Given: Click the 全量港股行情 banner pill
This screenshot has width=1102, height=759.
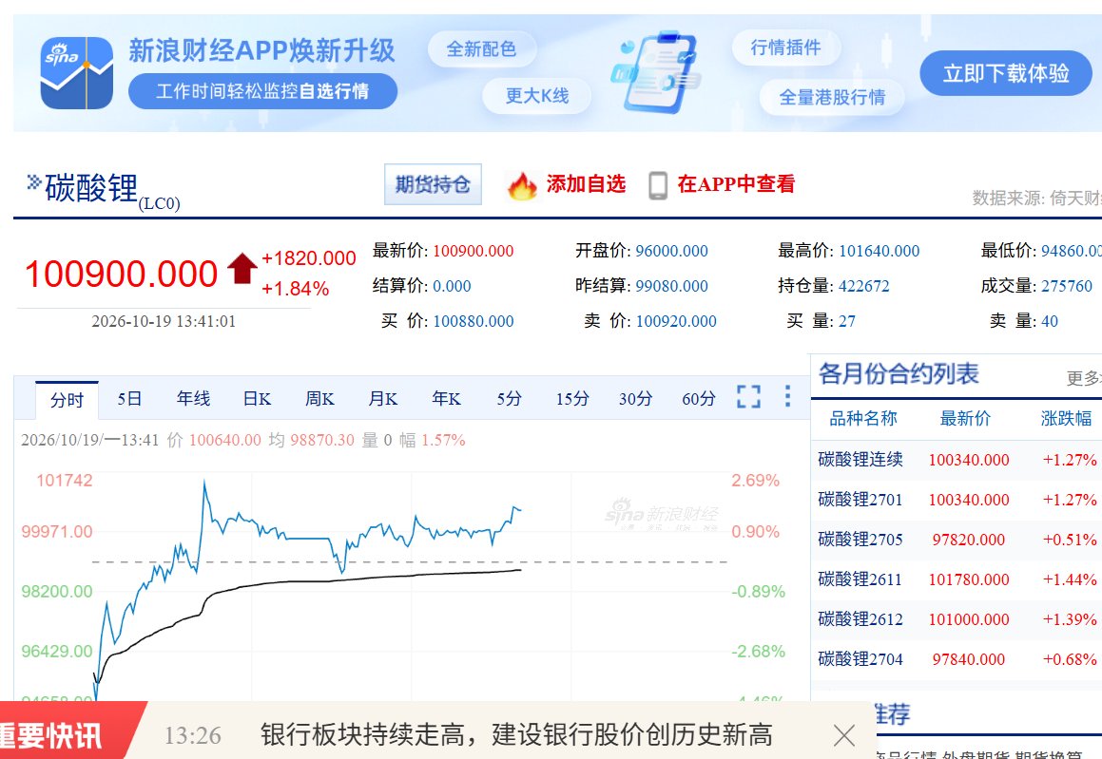Looking at the screenshot, I should (x=832, y=97).
